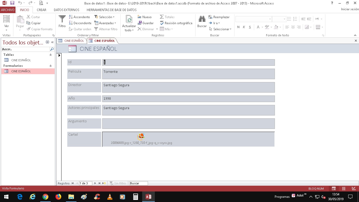Switch to the CINE ESPAÑOL table document tab

(x=71, y=41)
